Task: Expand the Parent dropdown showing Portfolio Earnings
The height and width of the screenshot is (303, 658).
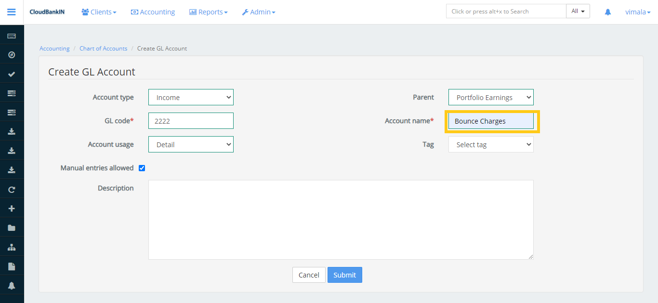Action: tap(491, 97)
